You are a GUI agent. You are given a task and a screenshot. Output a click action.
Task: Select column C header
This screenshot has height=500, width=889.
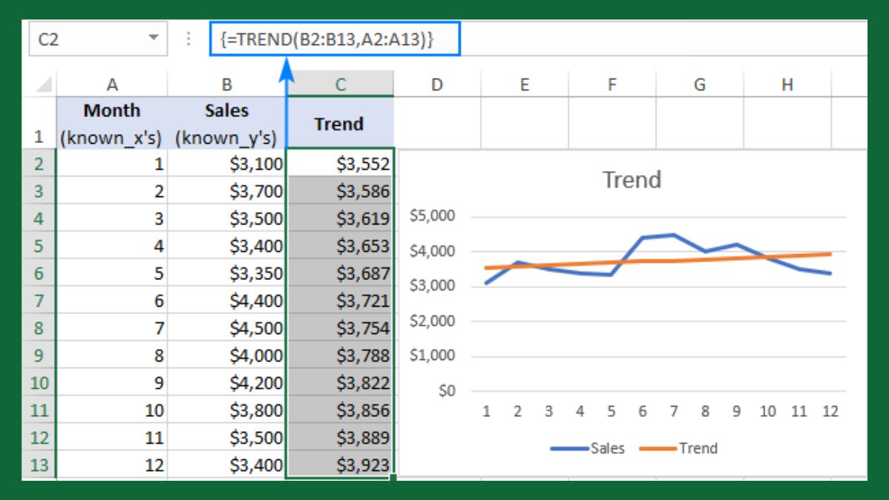(x=340, y=84)
